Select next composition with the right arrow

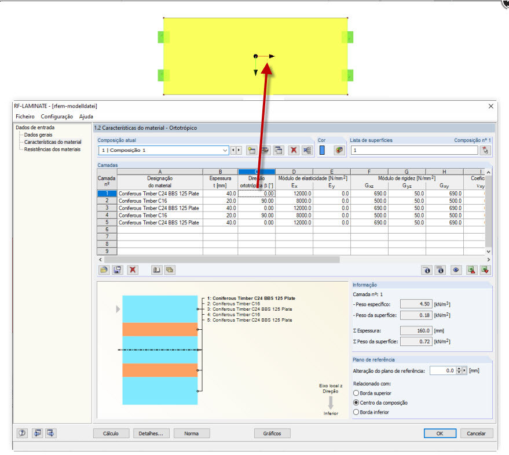coord(239,151)
